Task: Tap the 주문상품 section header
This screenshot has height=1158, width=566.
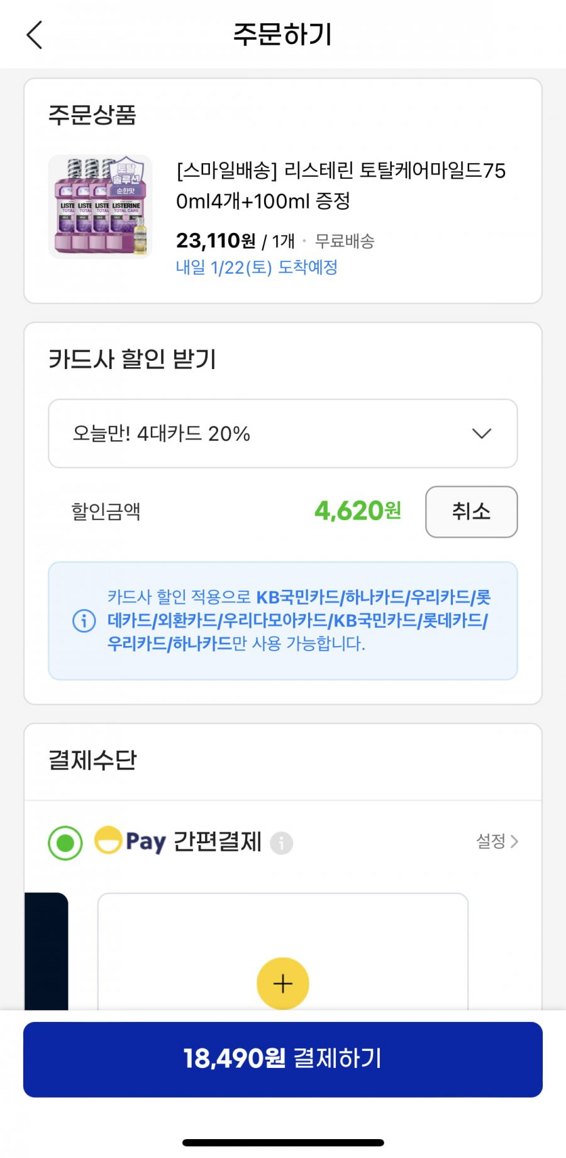Action: (x=92, y=115)
